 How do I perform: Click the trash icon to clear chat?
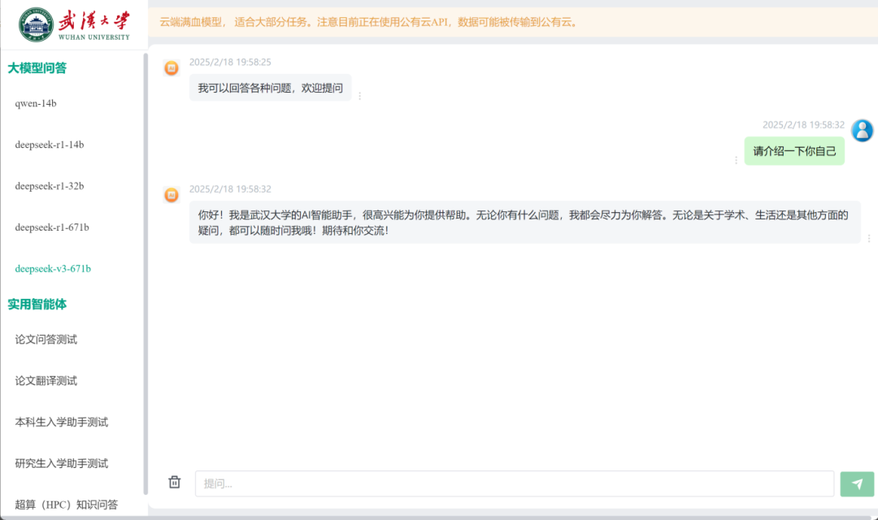(174, 483)
